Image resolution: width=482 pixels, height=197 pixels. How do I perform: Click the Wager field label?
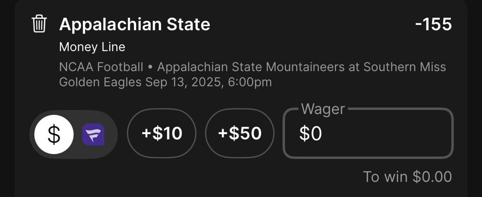click(x=323, y=110)
